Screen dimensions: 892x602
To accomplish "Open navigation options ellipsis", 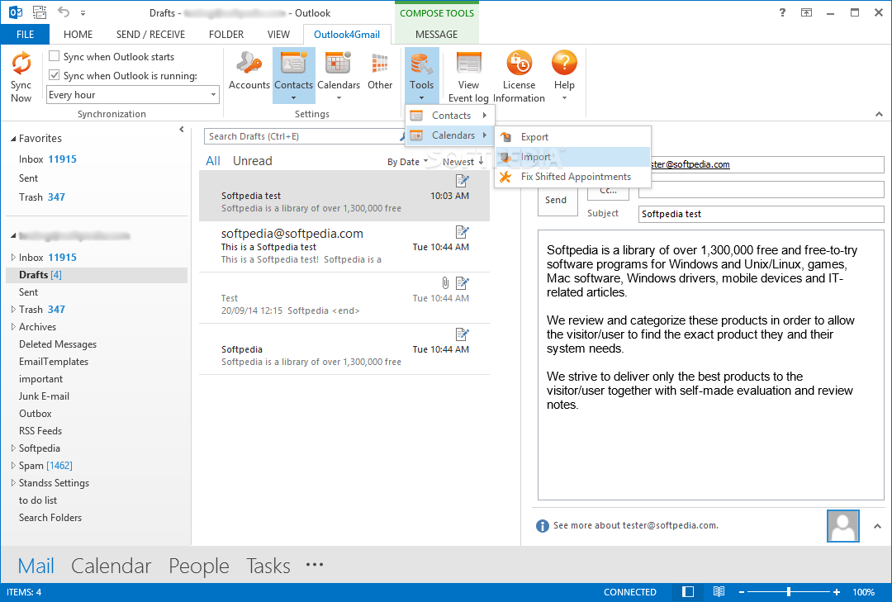I will pyautogui.click(x=315, y=565).
